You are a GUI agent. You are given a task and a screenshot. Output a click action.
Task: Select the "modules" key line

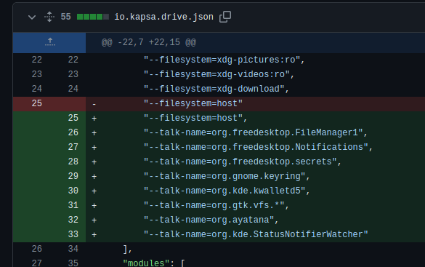pyautogui.click(x=154, y=263)
